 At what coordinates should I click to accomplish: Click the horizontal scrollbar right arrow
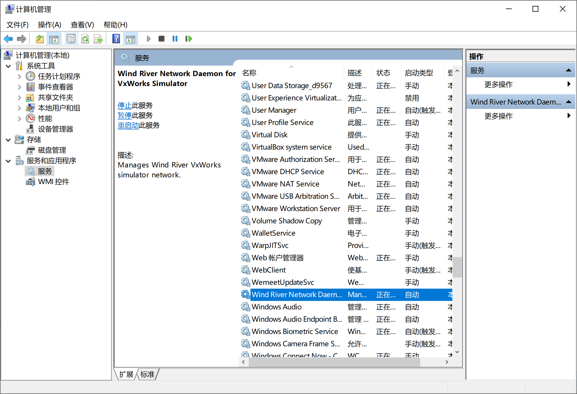447,362
